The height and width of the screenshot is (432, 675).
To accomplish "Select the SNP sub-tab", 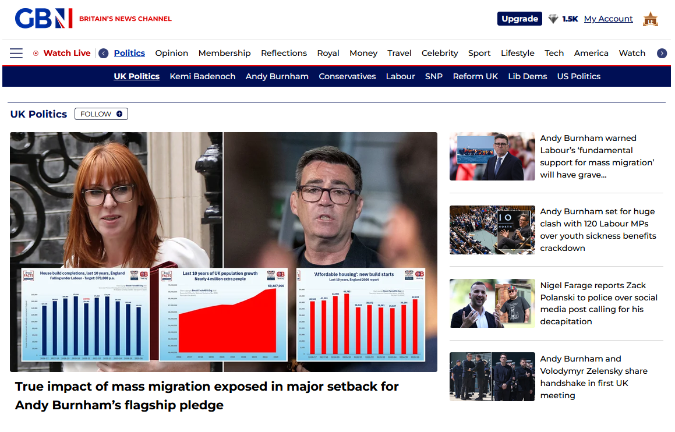I will point(433,77).
